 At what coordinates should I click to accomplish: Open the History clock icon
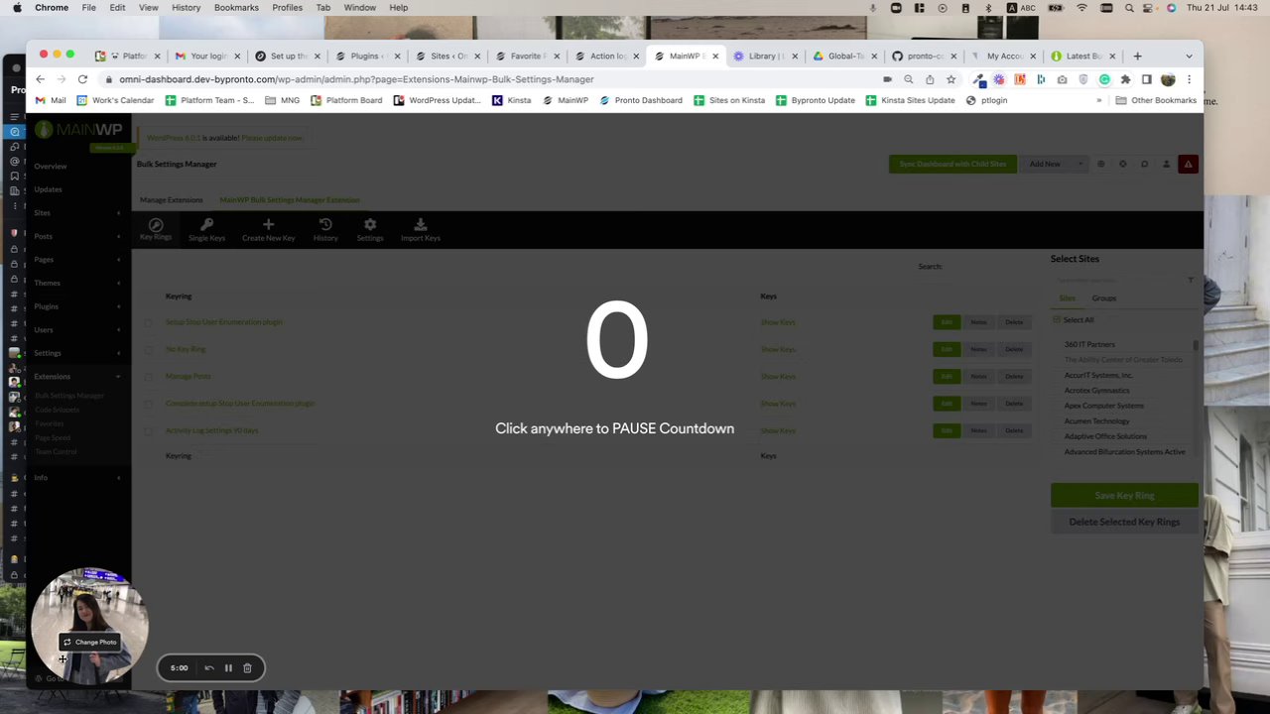click(x=325, y=225)
